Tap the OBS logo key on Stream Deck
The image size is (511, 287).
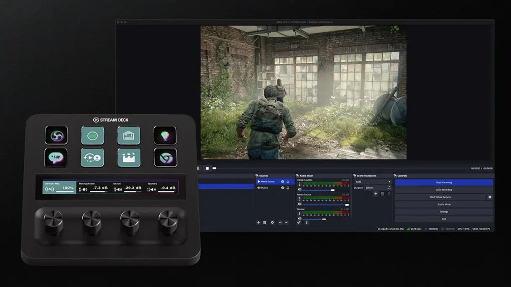[56, 135]
